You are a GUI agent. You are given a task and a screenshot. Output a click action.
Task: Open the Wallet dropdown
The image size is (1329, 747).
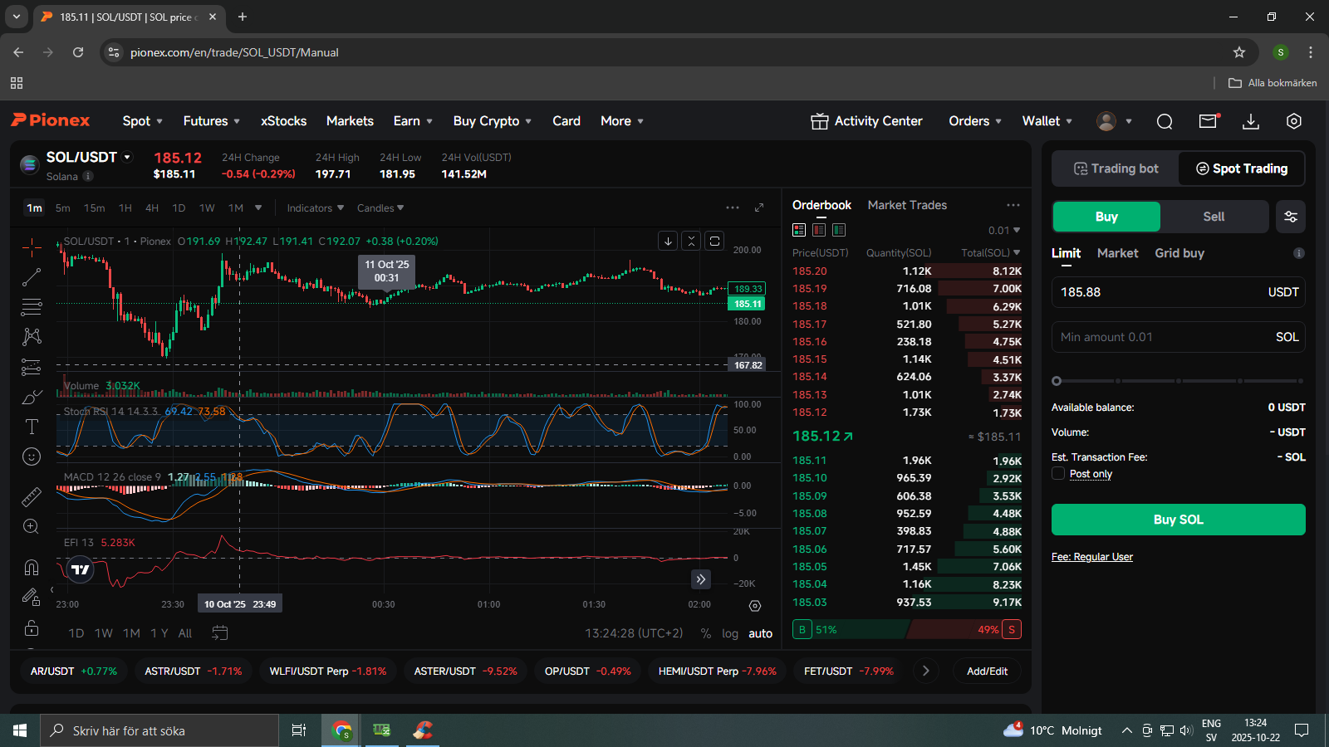coord(1047,121)
